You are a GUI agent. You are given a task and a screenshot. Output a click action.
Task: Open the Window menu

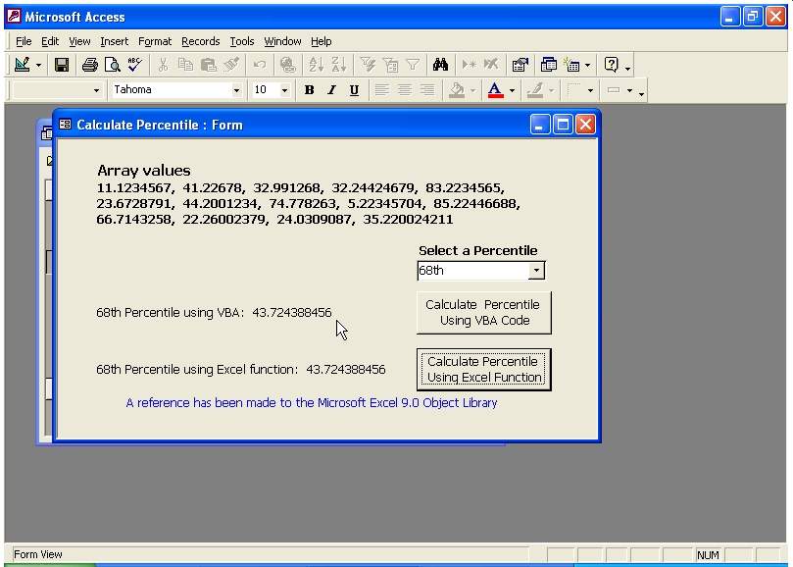[282, 41]
